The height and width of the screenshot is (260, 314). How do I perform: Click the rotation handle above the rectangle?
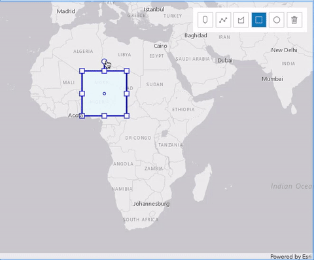(x=104, y=61)
